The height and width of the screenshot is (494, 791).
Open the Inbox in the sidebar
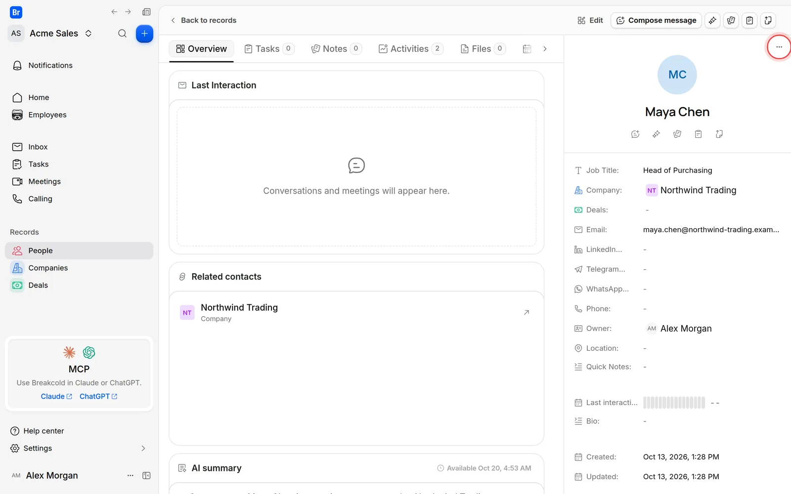(x=79, y=147)
